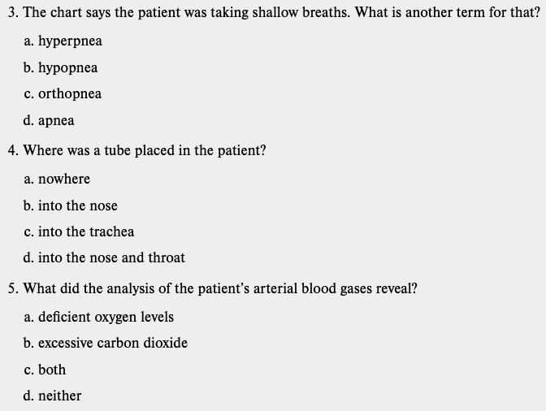Select 'd. apnea' as the answer
This screenshot has height=411, width=546.
coord(50,120)
